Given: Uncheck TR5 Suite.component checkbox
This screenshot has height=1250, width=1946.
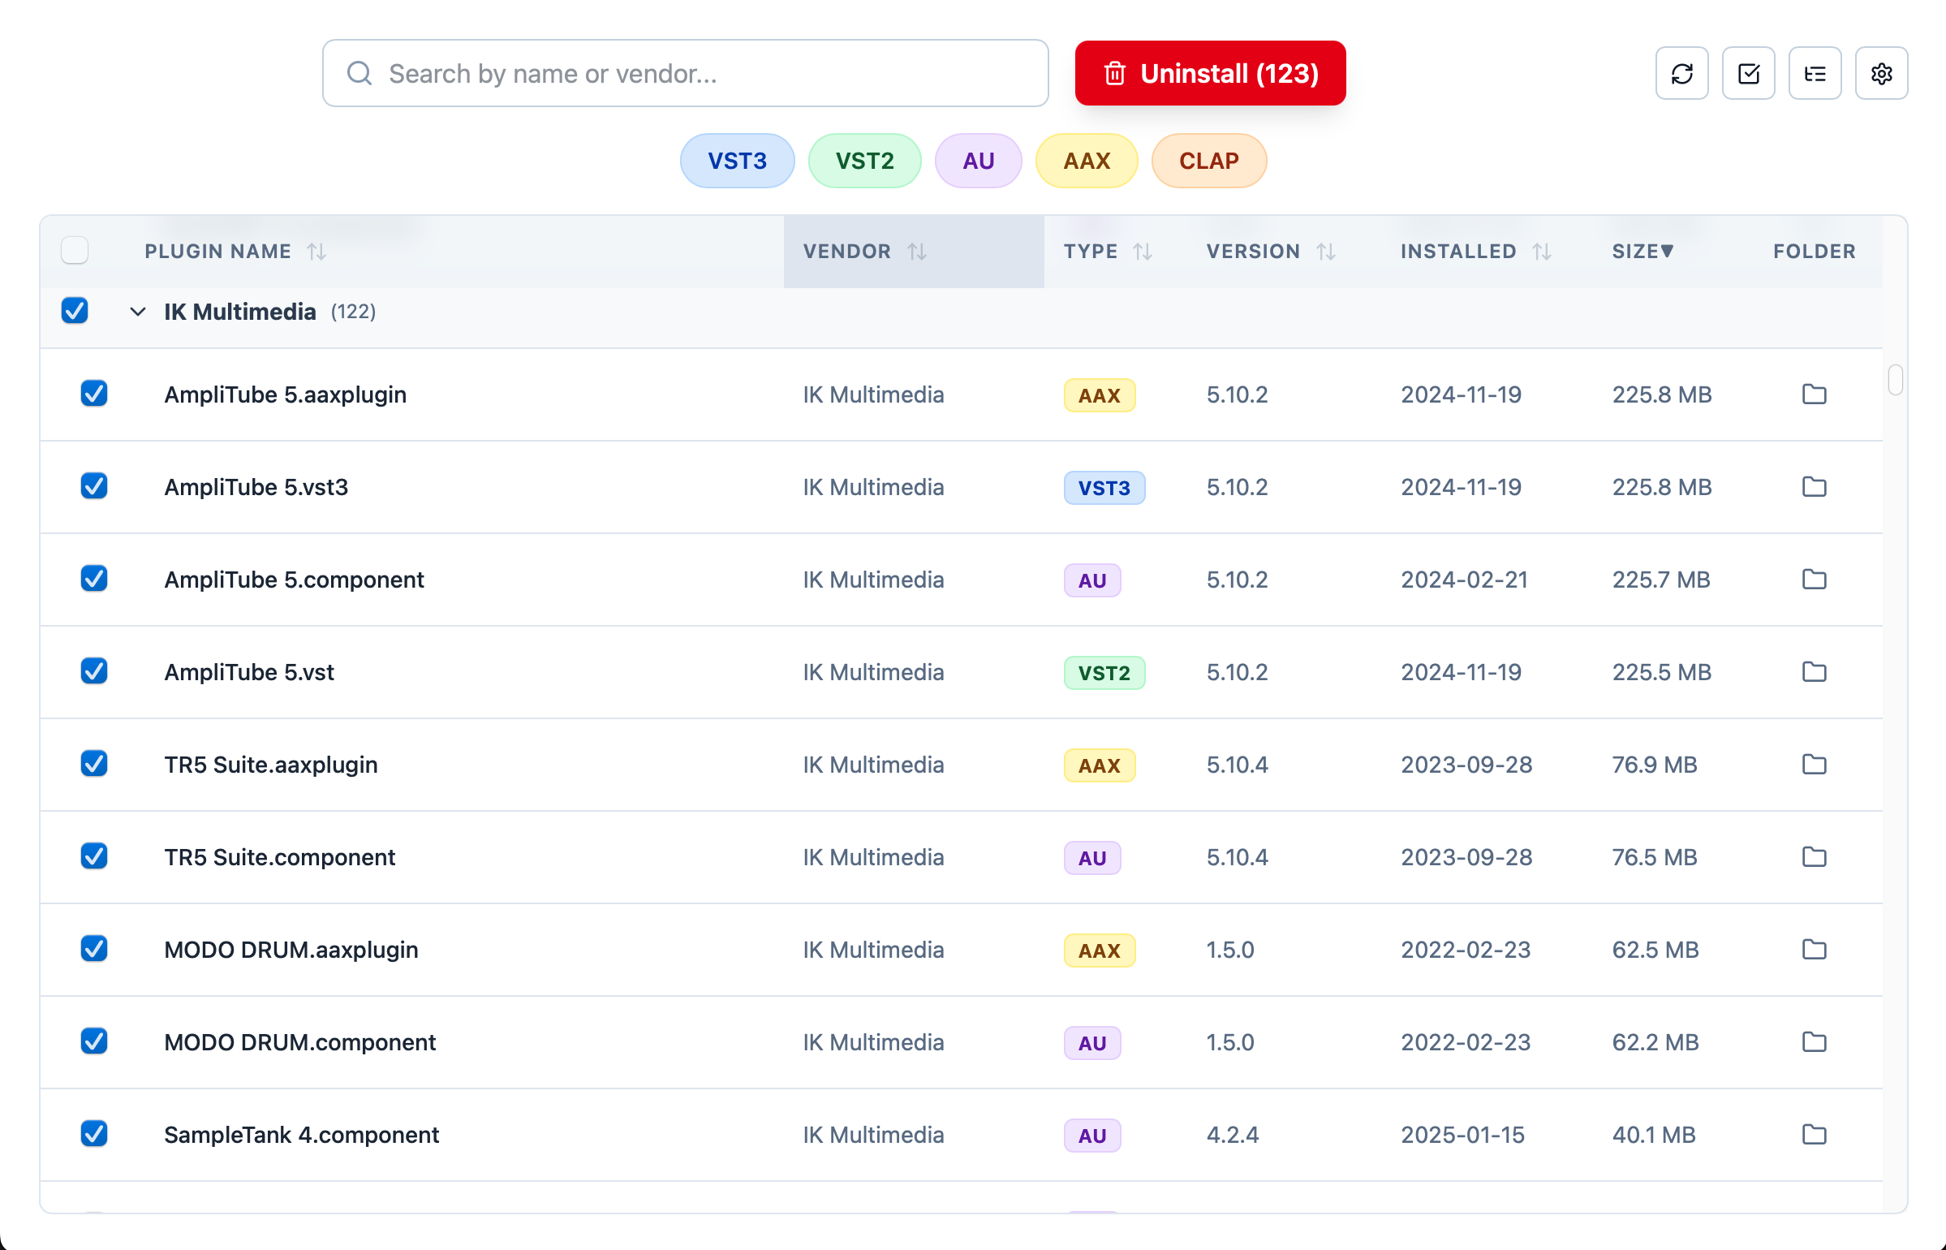Looking at the screenshot, I should coord(94,856).
